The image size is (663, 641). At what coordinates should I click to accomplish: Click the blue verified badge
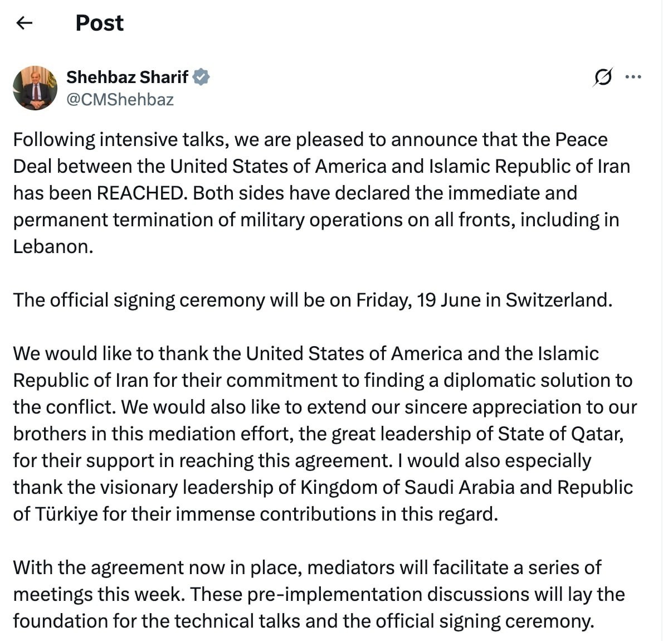click(x=201, y=77)
